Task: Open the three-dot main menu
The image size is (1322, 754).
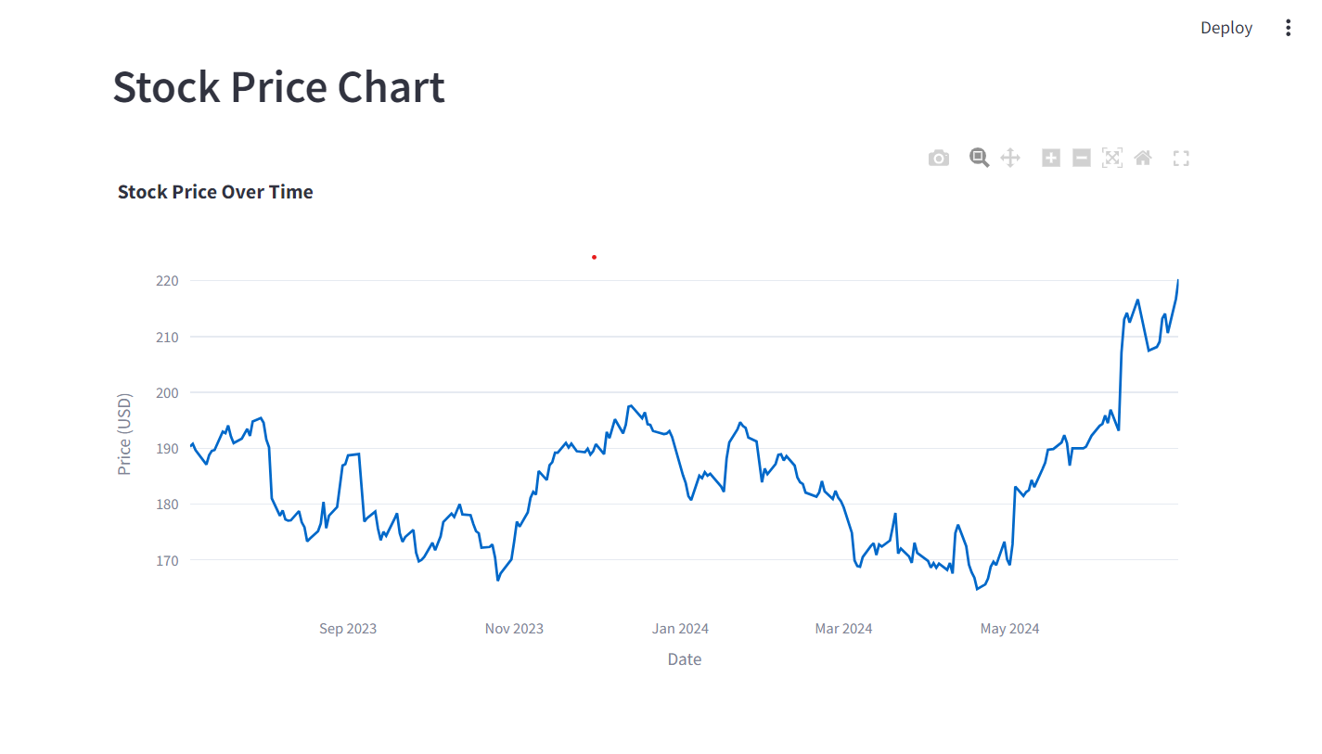Action: click(x=1288, y=28)
